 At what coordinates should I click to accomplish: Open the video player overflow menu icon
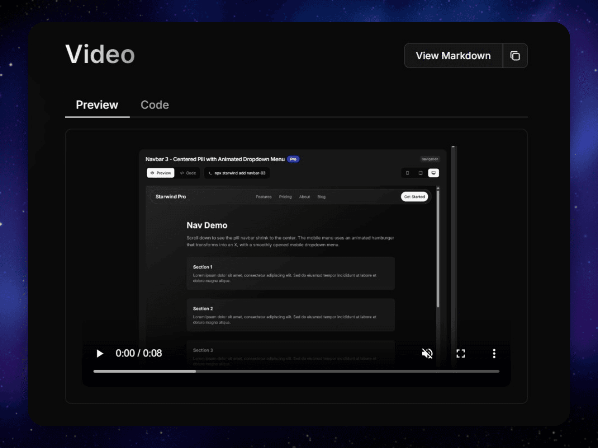click(x=494, y=353)
